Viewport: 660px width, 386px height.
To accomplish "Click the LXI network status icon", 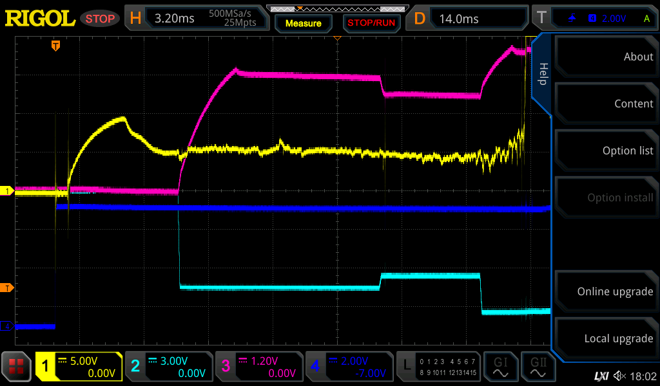I will pos(601,376).
